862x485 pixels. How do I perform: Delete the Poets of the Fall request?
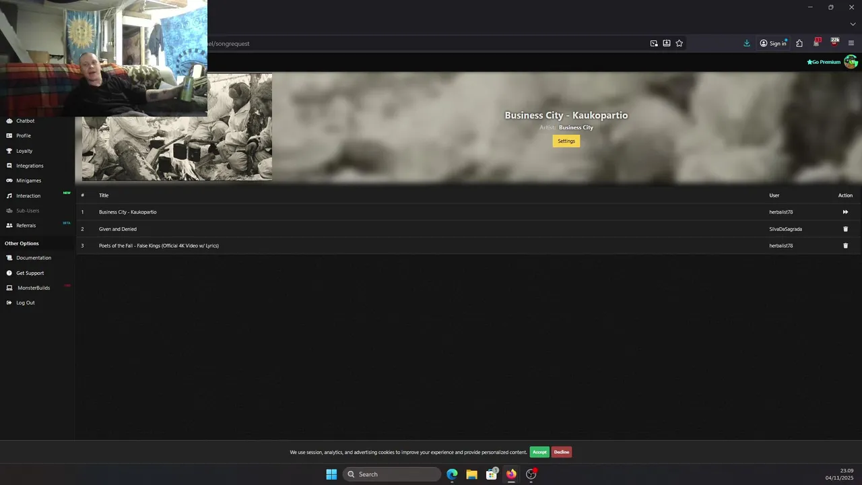[846, 246]
